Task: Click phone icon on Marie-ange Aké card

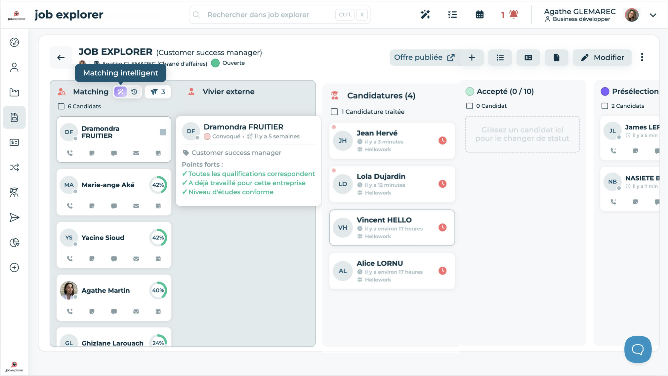Action: (x=70, y=206)
